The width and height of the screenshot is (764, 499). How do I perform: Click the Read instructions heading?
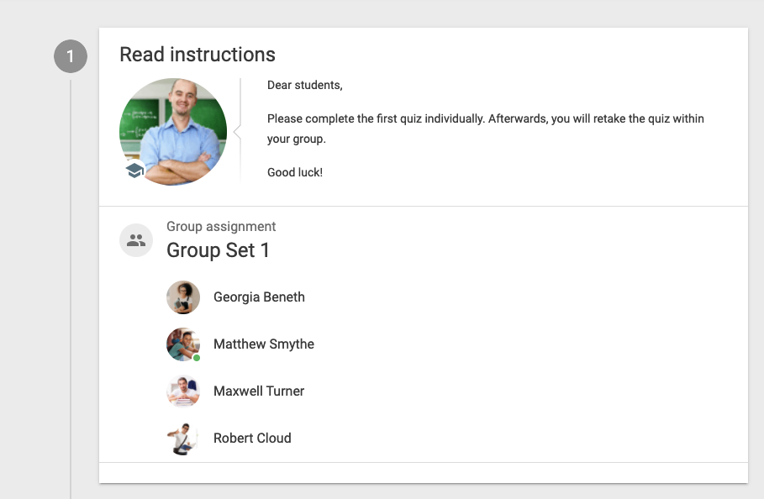click(x=198, y=55)
